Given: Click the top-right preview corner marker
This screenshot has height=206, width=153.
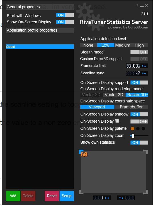Looking at the screenshot, I should point(146,152).
